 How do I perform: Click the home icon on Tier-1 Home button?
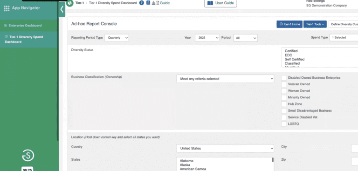[281, 24]
